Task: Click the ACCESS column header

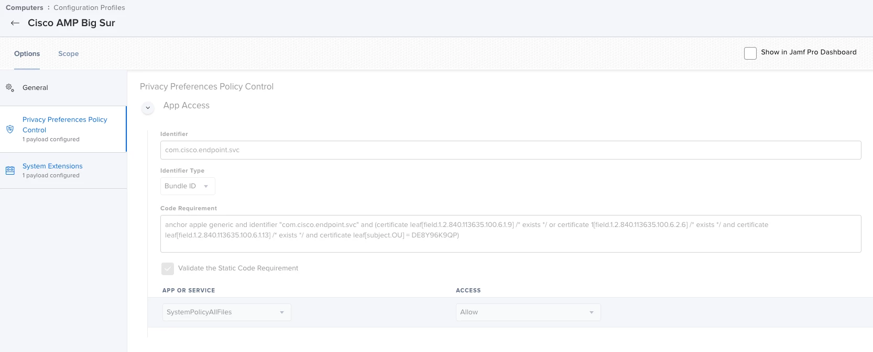Action: tap(468, 290)
